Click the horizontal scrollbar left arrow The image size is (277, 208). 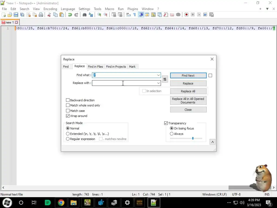[3, 187]
